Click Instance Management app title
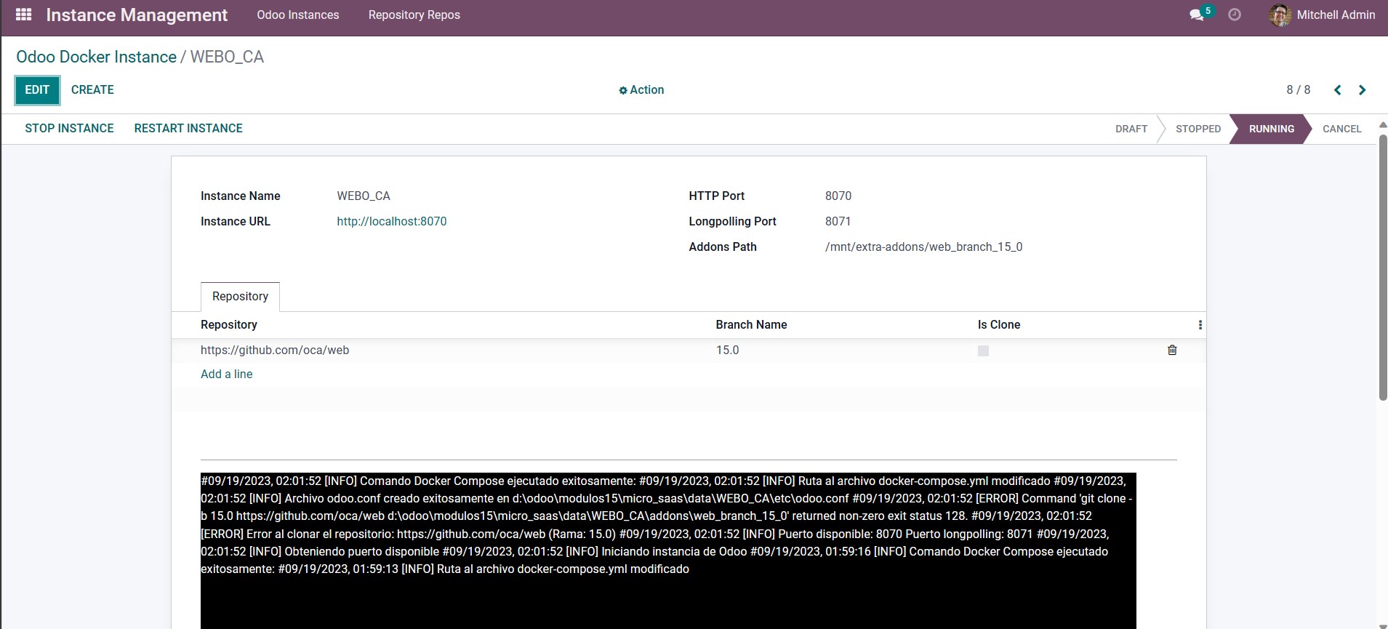Viewport: 1388px width, 629px height. click(x=137, y=15)
